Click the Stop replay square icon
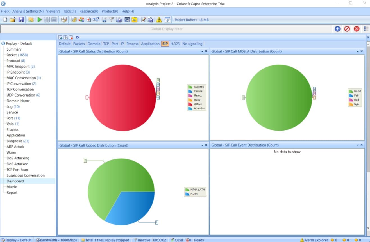Image resolution: width=370 pixels, height=242 pixels. tap(54, 20)
